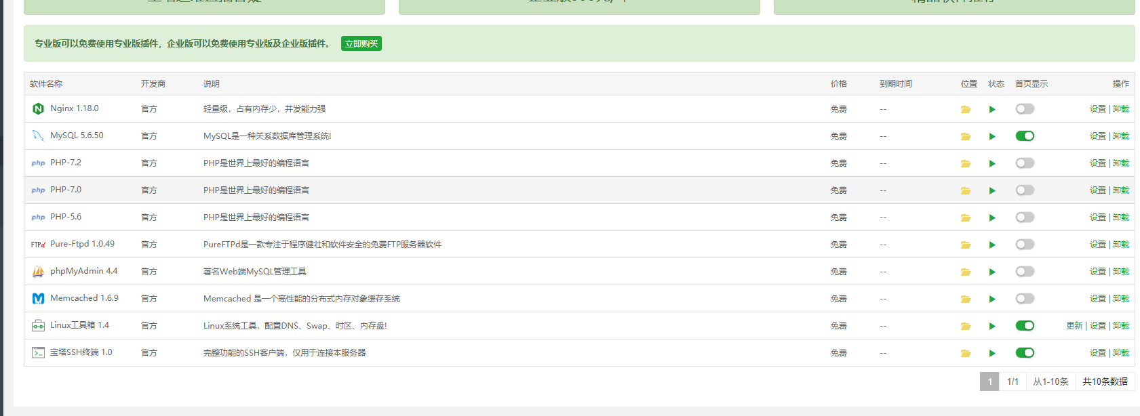Click 卸载 for Pure-Ftpd 1.0.49
This screenshot has height=416, width=1140.
pyautogui.click(x=1121, y=245)
